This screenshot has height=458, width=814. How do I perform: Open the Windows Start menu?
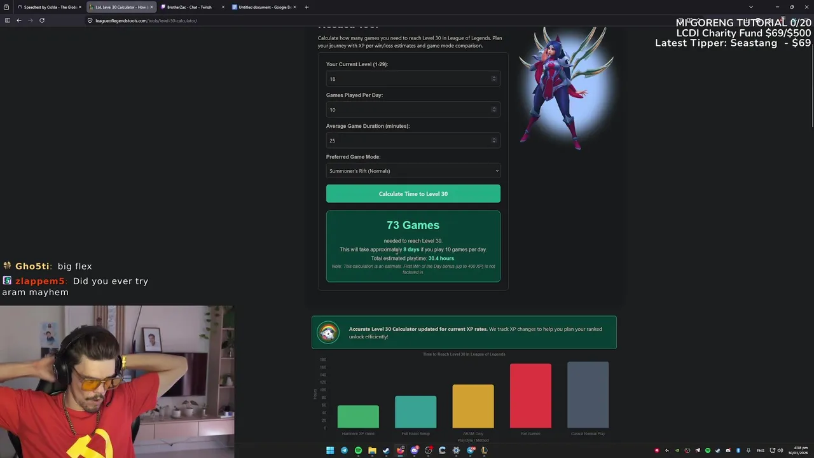point(330,450)
